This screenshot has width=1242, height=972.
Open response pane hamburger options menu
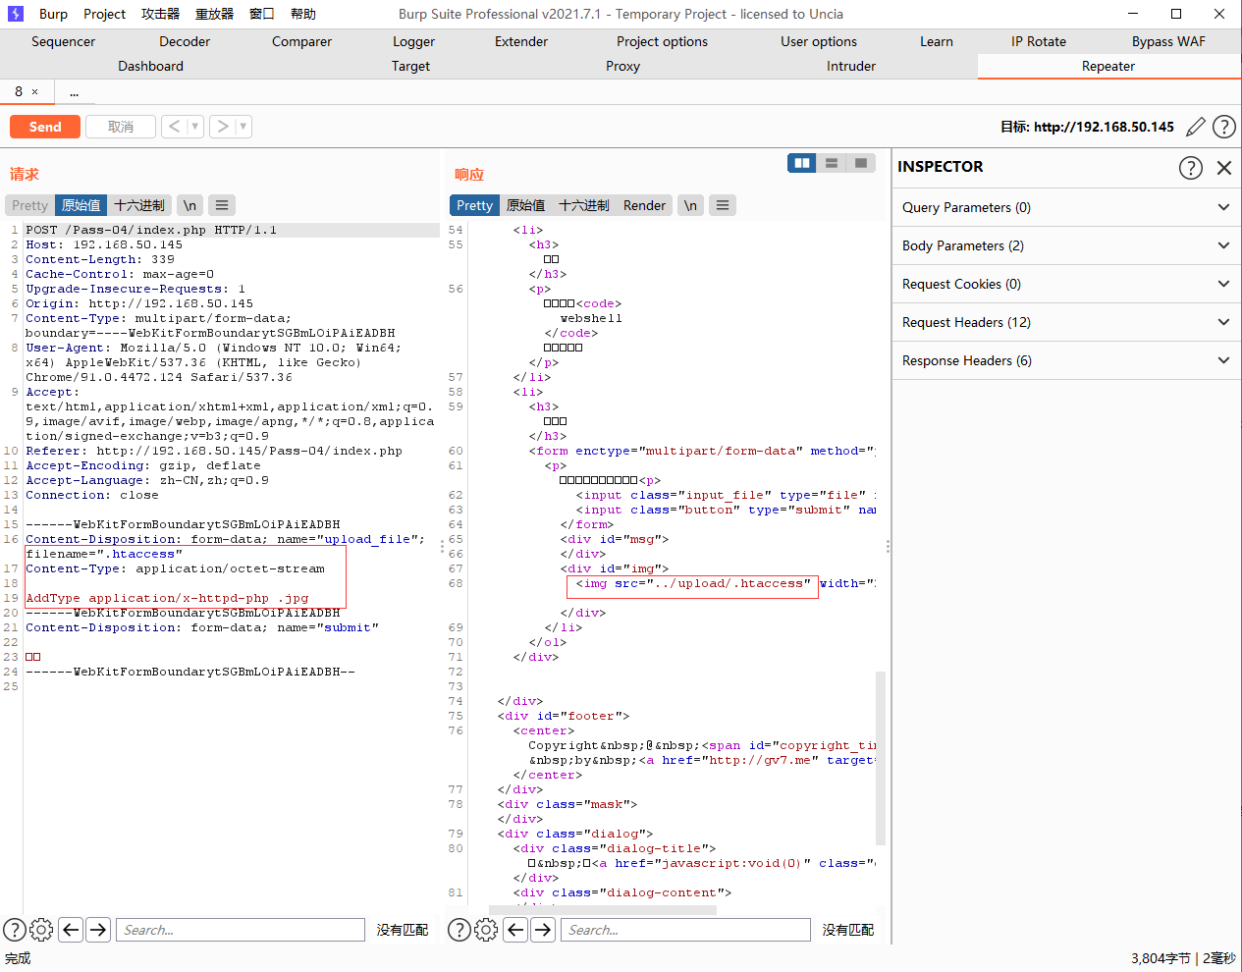[x=723, y=205]
